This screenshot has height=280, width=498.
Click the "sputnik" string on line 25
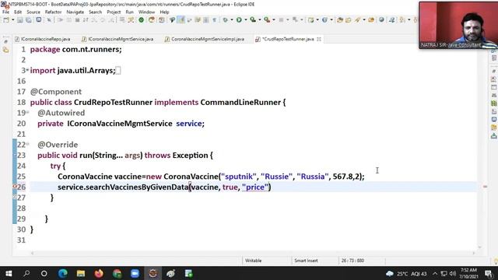point(239,177)
